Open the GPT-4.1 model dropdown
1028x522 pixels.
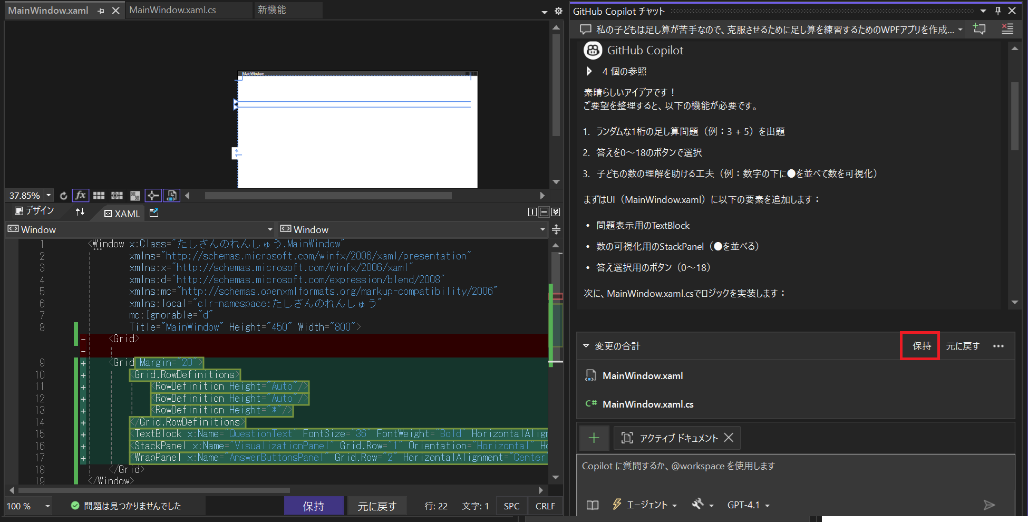(749, 505)
